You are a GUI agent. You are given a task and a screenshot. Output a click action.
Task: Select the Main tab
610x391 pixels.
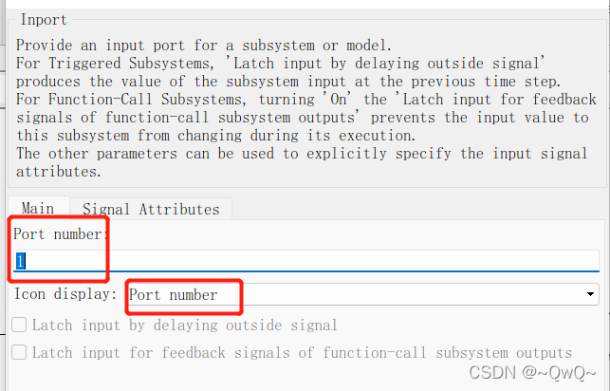(x=38, y=208)
